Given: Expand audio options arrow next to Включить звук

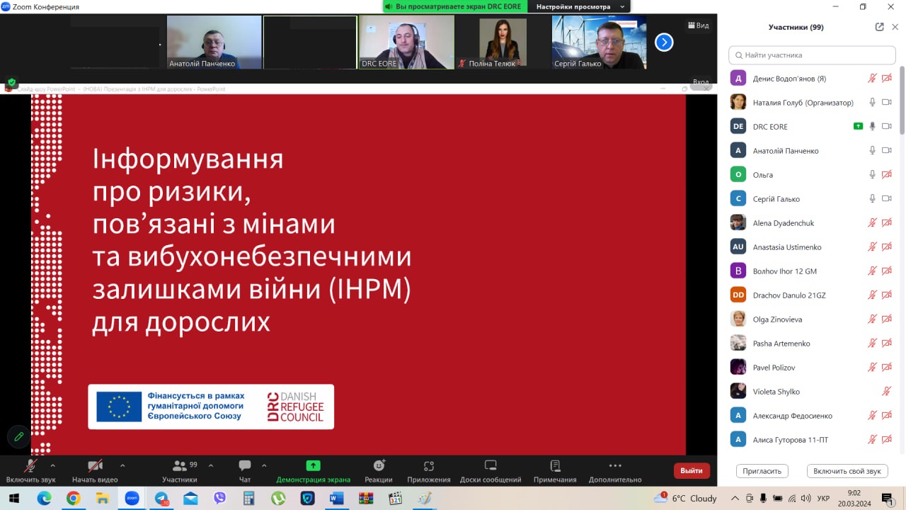Looking at the screenshot, I should (x=52, y=465).
